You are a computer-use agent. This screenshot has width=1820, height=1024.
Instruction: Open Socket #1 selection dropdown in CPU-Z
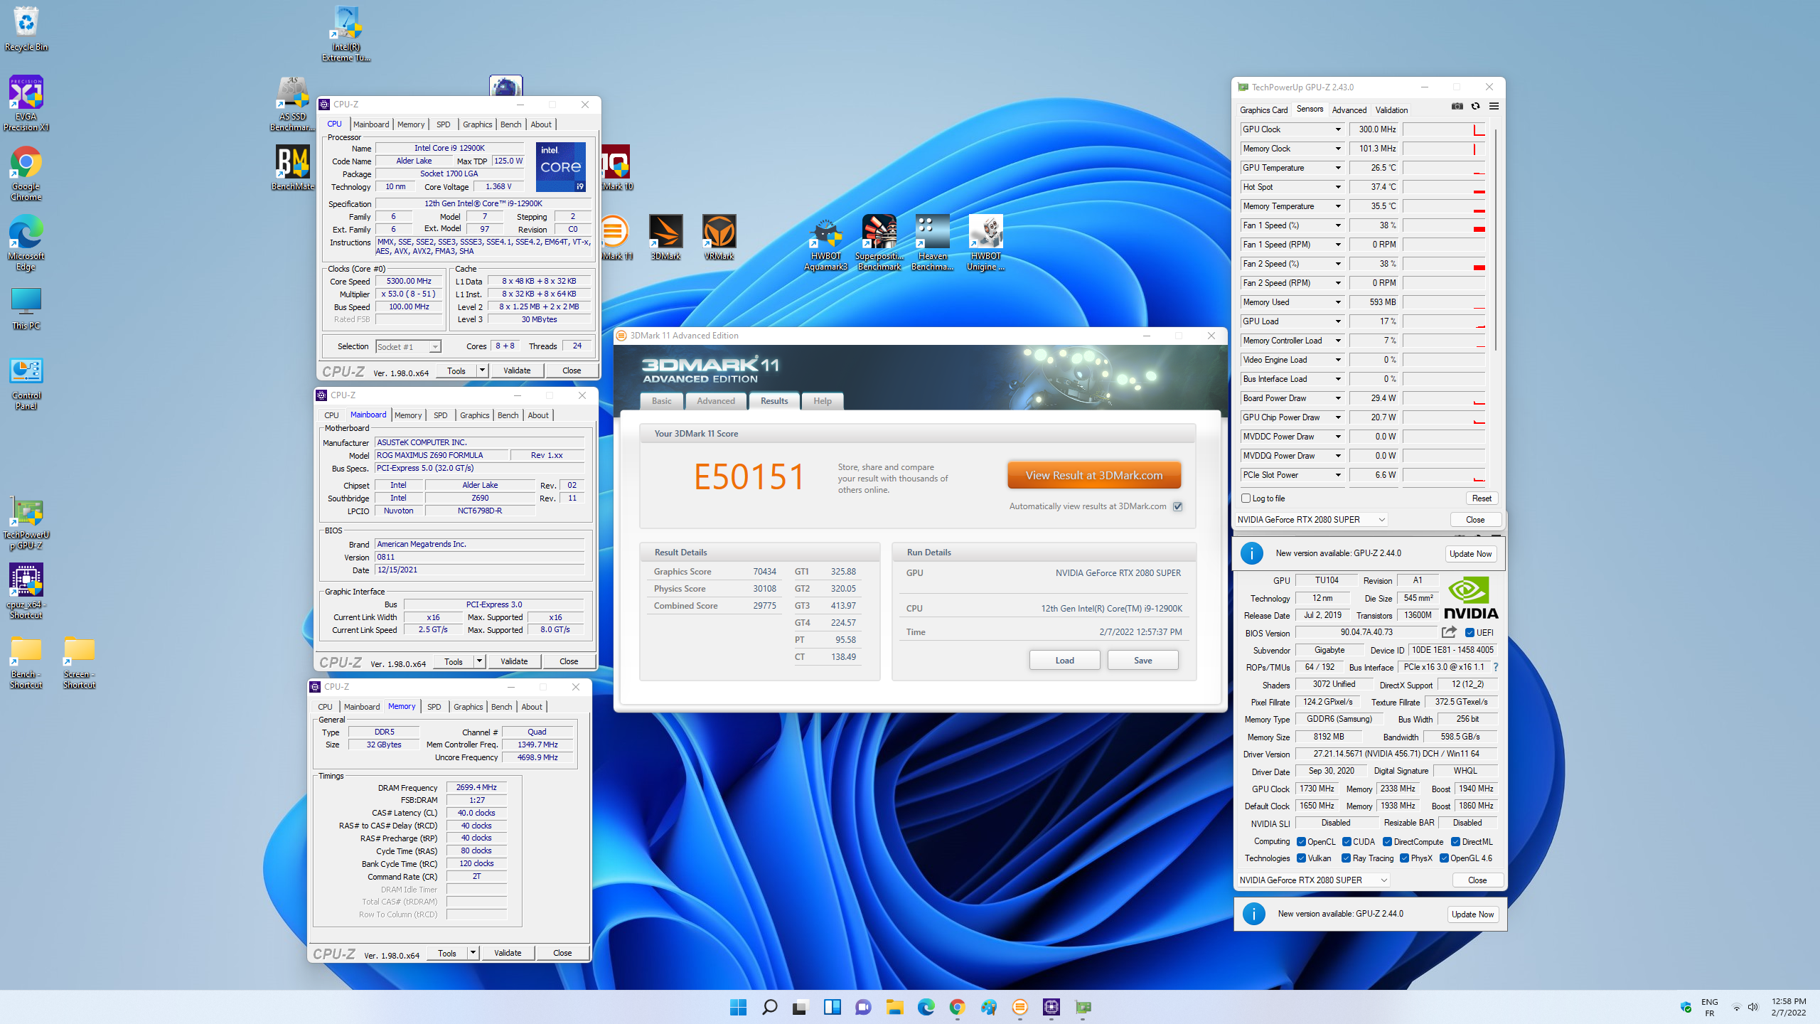(408, 347)
